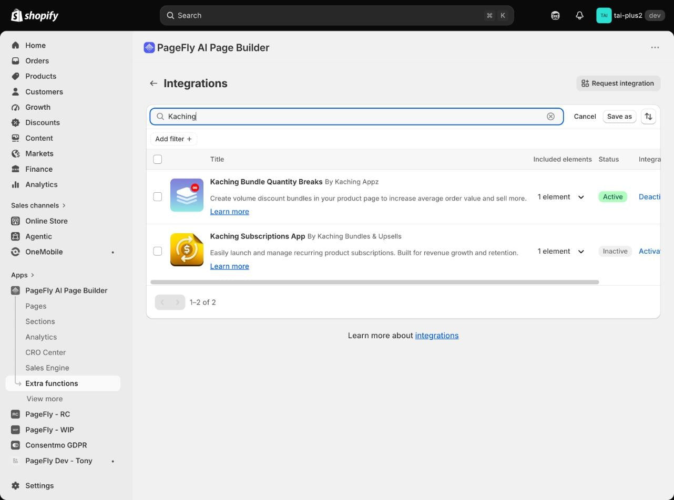Image resolution: width=674 pixels, height=500 pixels.
Task: Open the tai-plus2 account avatar
Action: [x=604, y=15]
